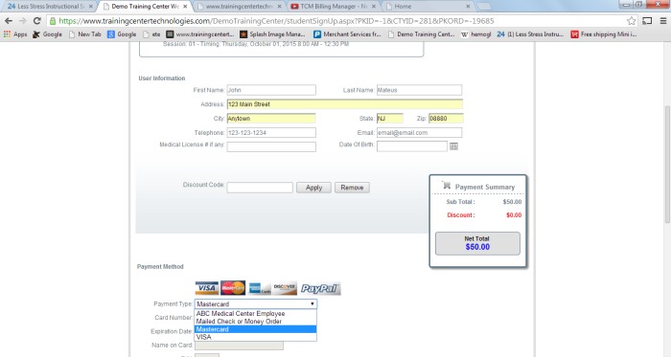Go back with the browser arrow

9,20
